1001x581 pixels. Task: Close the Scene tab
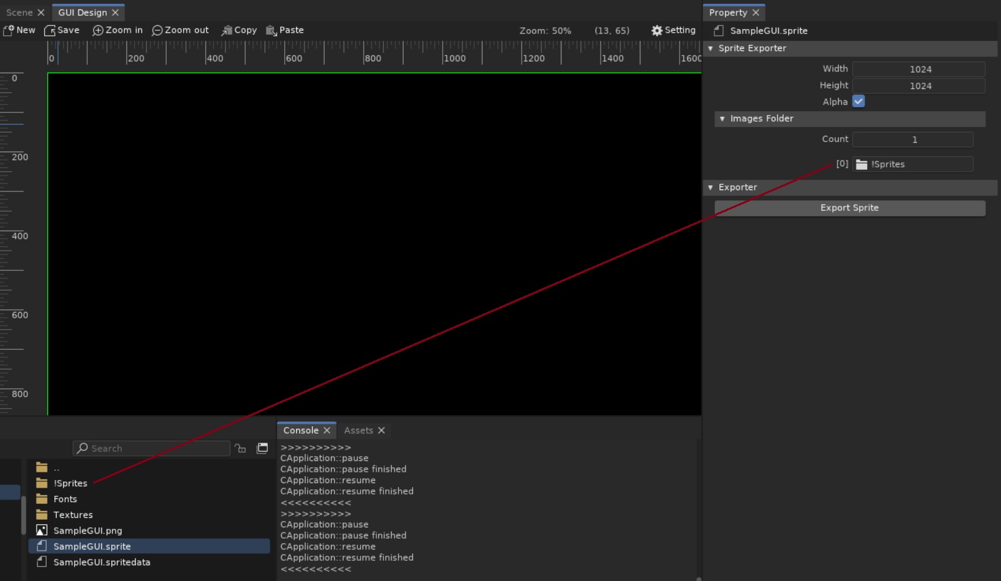pos(41,13)
